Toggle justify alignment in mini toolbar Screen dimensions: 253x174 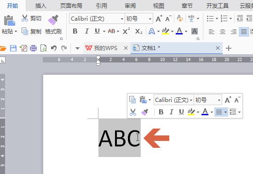(219, 112)
